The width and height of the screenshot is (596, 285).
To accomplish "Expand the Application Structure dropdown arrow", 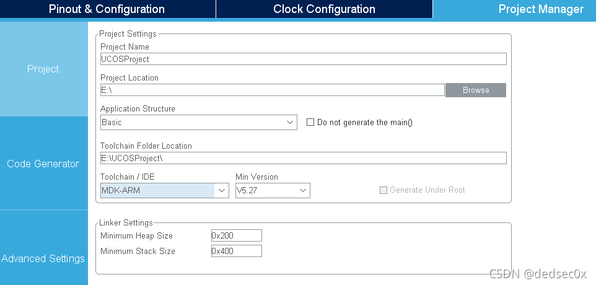I will tap(291, 122).
